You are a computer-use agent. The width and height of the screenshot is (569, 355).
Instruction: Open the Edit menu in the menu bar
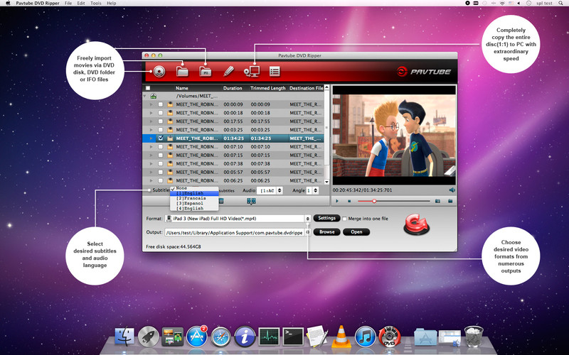tap(81, 3)
